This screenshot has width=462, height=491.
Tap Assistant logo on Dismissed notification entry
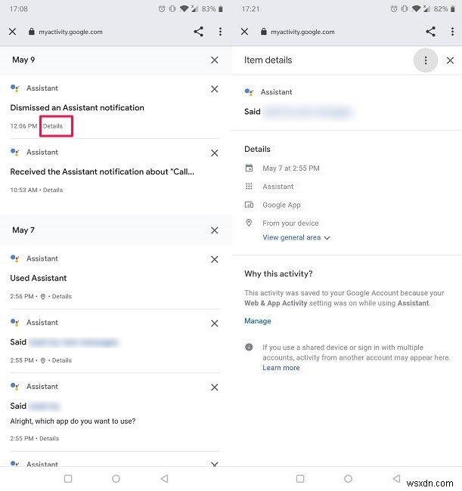tap(14, 88)
